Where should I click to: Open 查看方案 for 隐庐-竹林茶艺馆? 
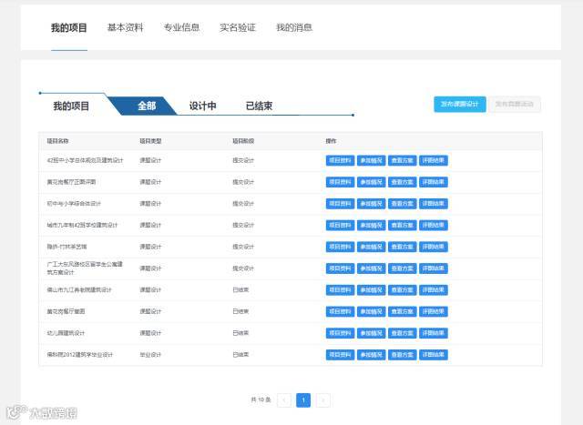click(x=403, y=247)
